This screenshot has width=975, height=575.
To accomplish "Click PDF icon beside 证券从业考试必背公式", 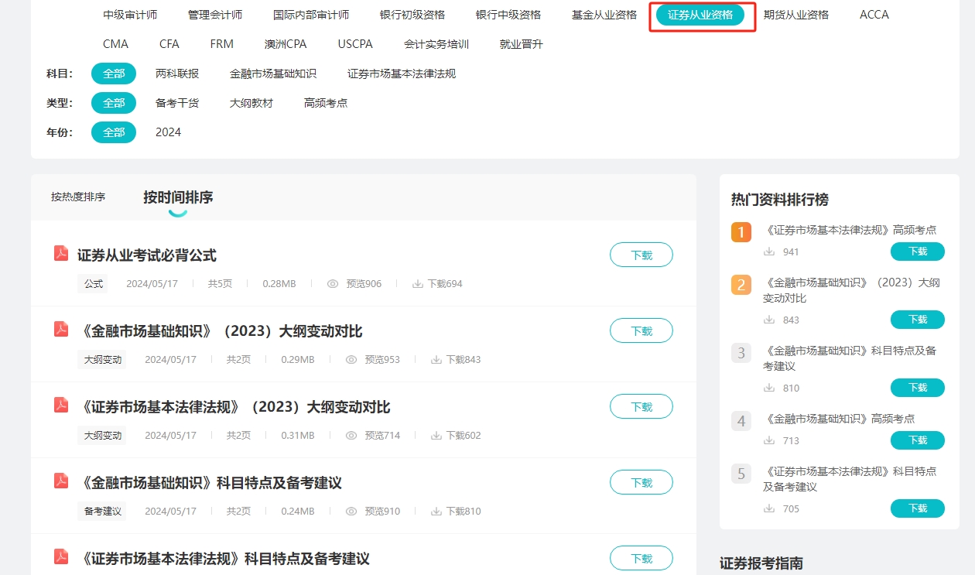I will 61,254.
